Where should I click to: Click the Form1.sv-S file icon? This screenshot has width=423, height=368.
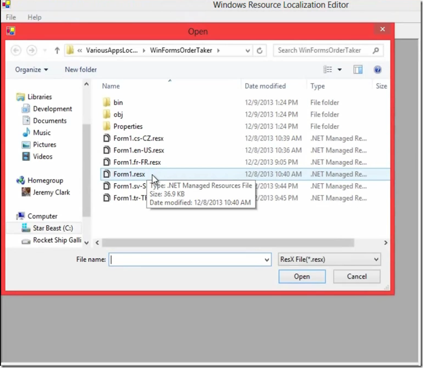pyautogui.click(x=107, y=186)
